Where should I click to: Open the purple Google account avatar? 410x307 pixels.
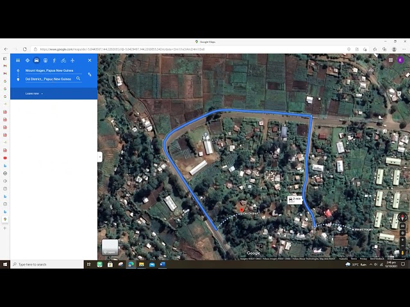(x=400, y=59)
